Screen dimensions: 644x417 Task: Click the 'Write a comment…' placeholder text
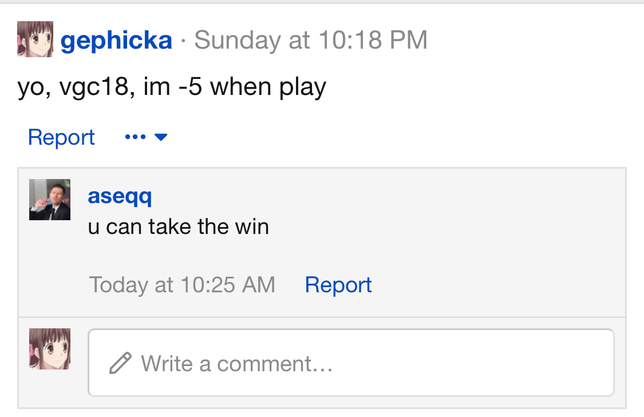point(237,364)
